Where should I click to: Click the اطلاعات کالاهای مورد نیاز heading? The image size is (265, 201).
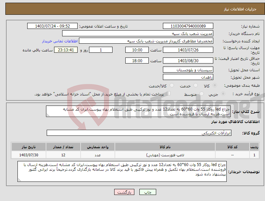[235, 122]
